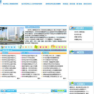Screen dimensions: 94x94
Task: Expand 更多 under the 考试信息 list
Action: point(65,79)
